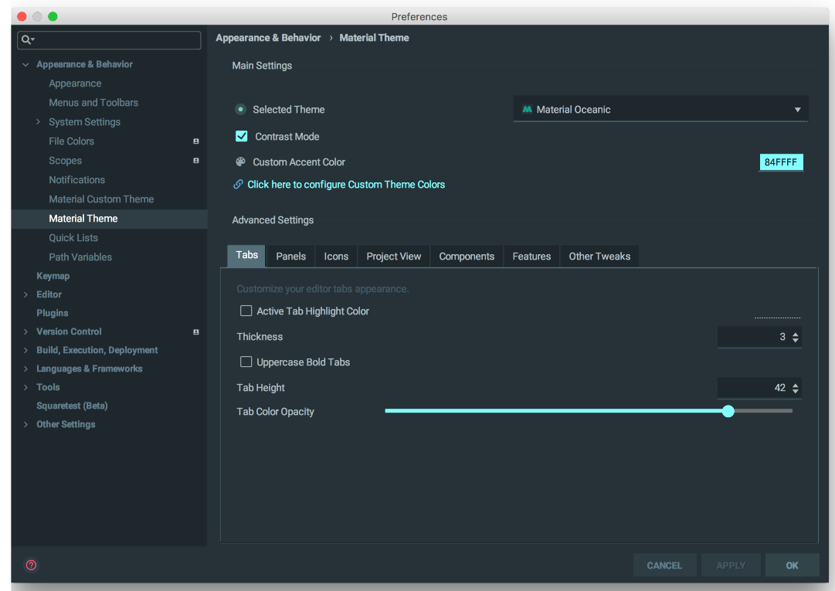
Task: Select Squaretest (Beta) in the sidebar
Action: 72,406
